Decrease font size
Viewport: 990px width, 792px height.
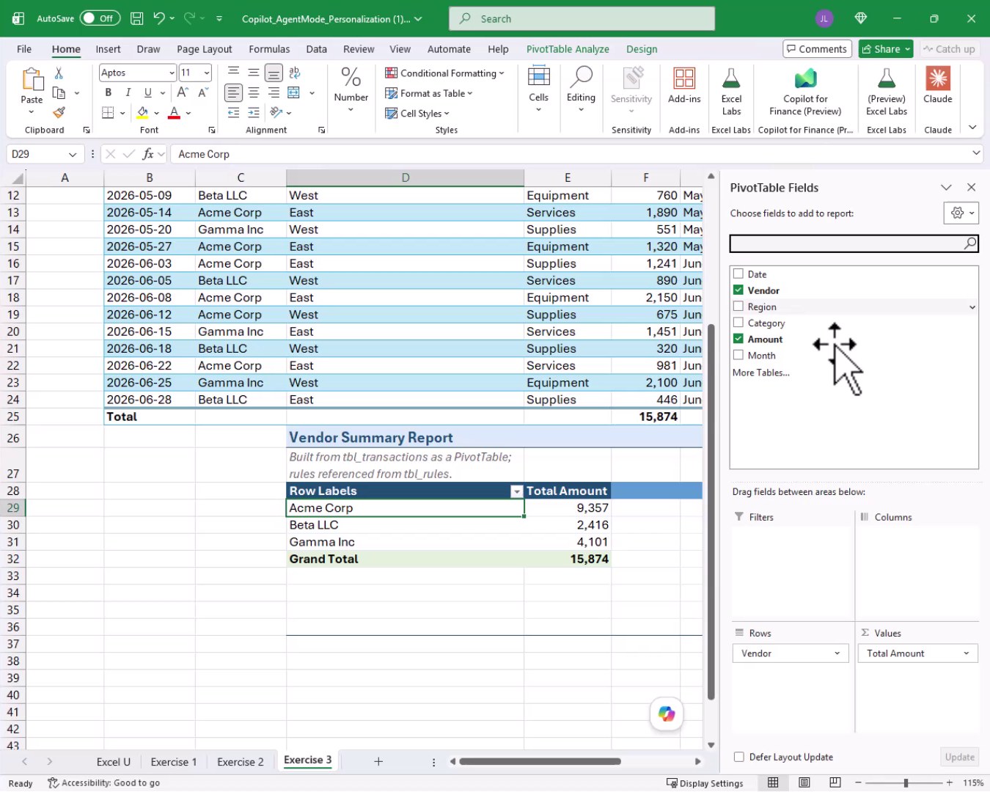coord(203,92)
